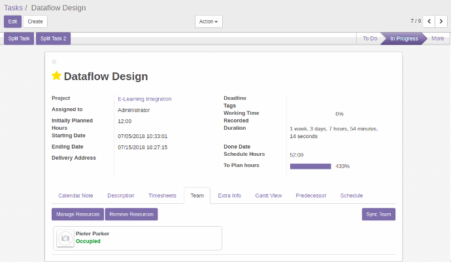451x262 pixels.
Task: Open the E-Learning Integration project link
Action: click(144, 99)
